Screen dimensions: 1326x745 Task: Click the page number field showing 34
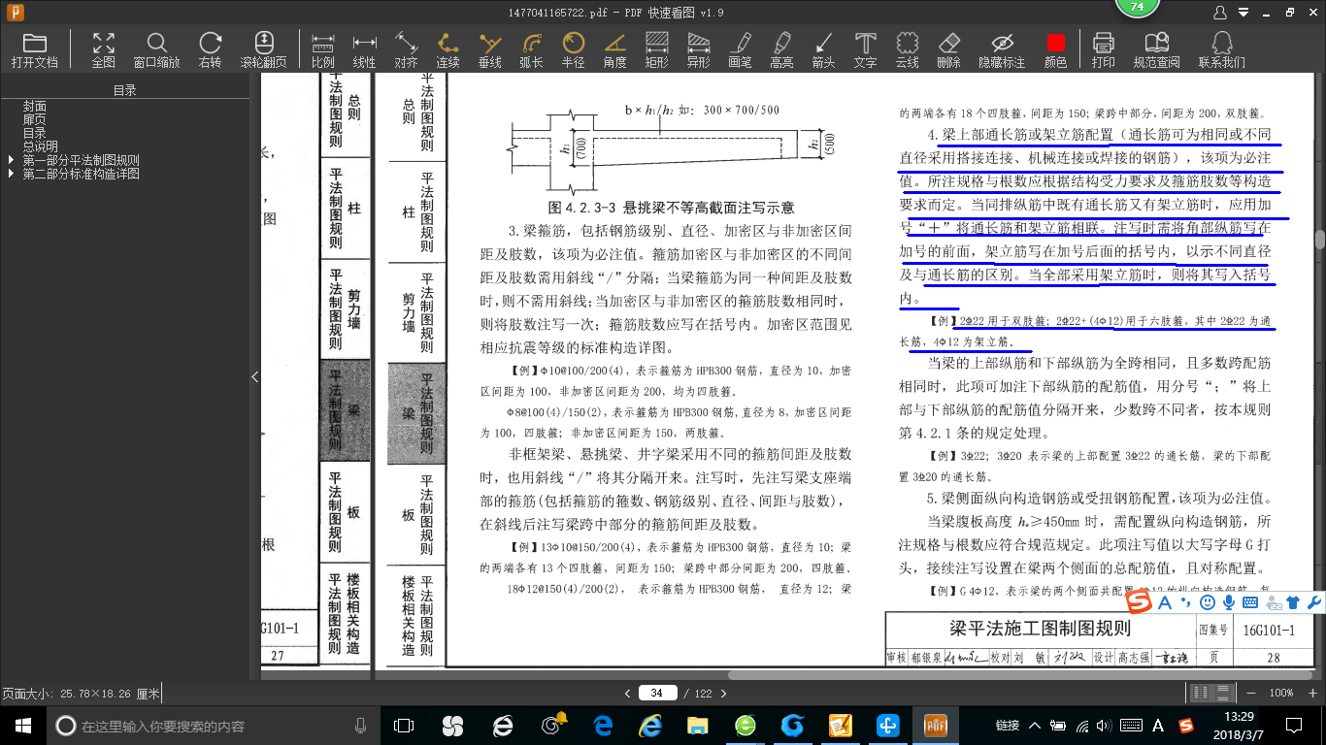(657, 693)
